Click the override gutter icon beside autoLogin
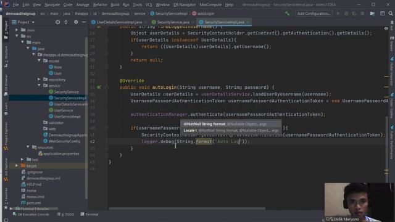The height and width of the screenshot is (222, 395). point(99,88)
